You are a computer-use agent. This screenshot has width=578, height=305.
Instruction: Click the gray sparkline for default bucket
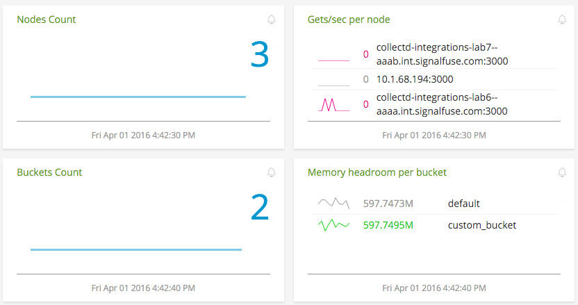tap(333, 203)
